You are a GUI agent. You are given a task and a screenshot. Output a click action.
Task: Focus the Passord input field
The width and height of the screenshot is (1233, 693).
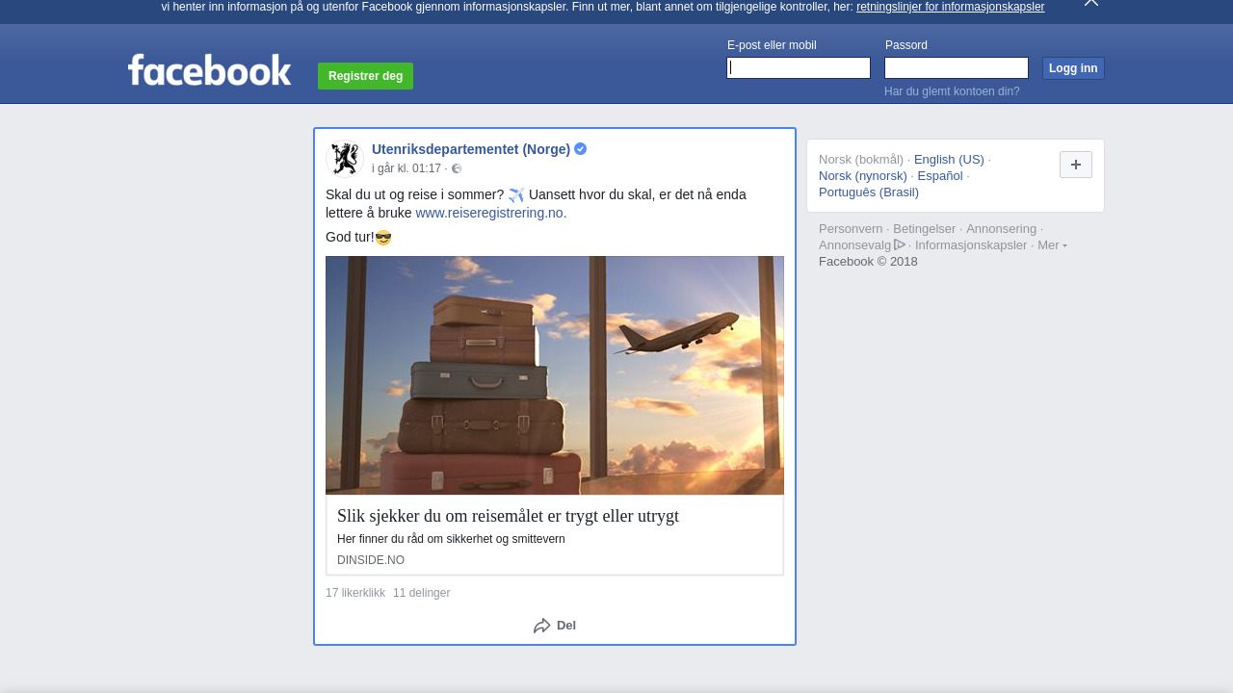click(x=957, y=67)
